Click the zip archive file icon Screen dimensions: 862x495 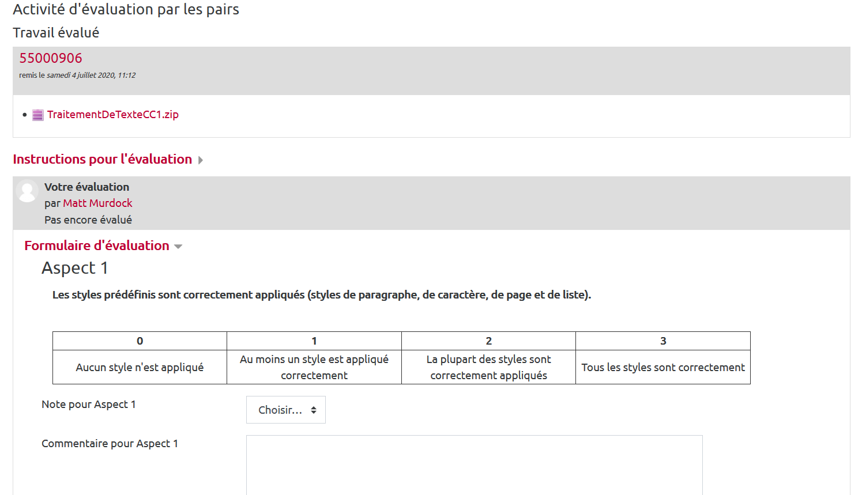point(37,115)
